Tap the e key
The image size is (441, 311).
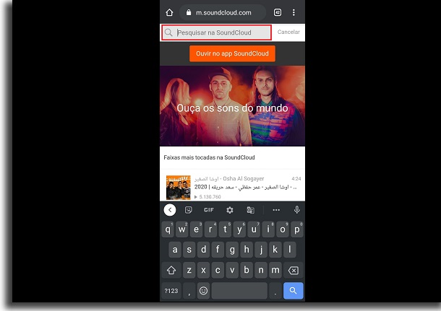point(197,229)
